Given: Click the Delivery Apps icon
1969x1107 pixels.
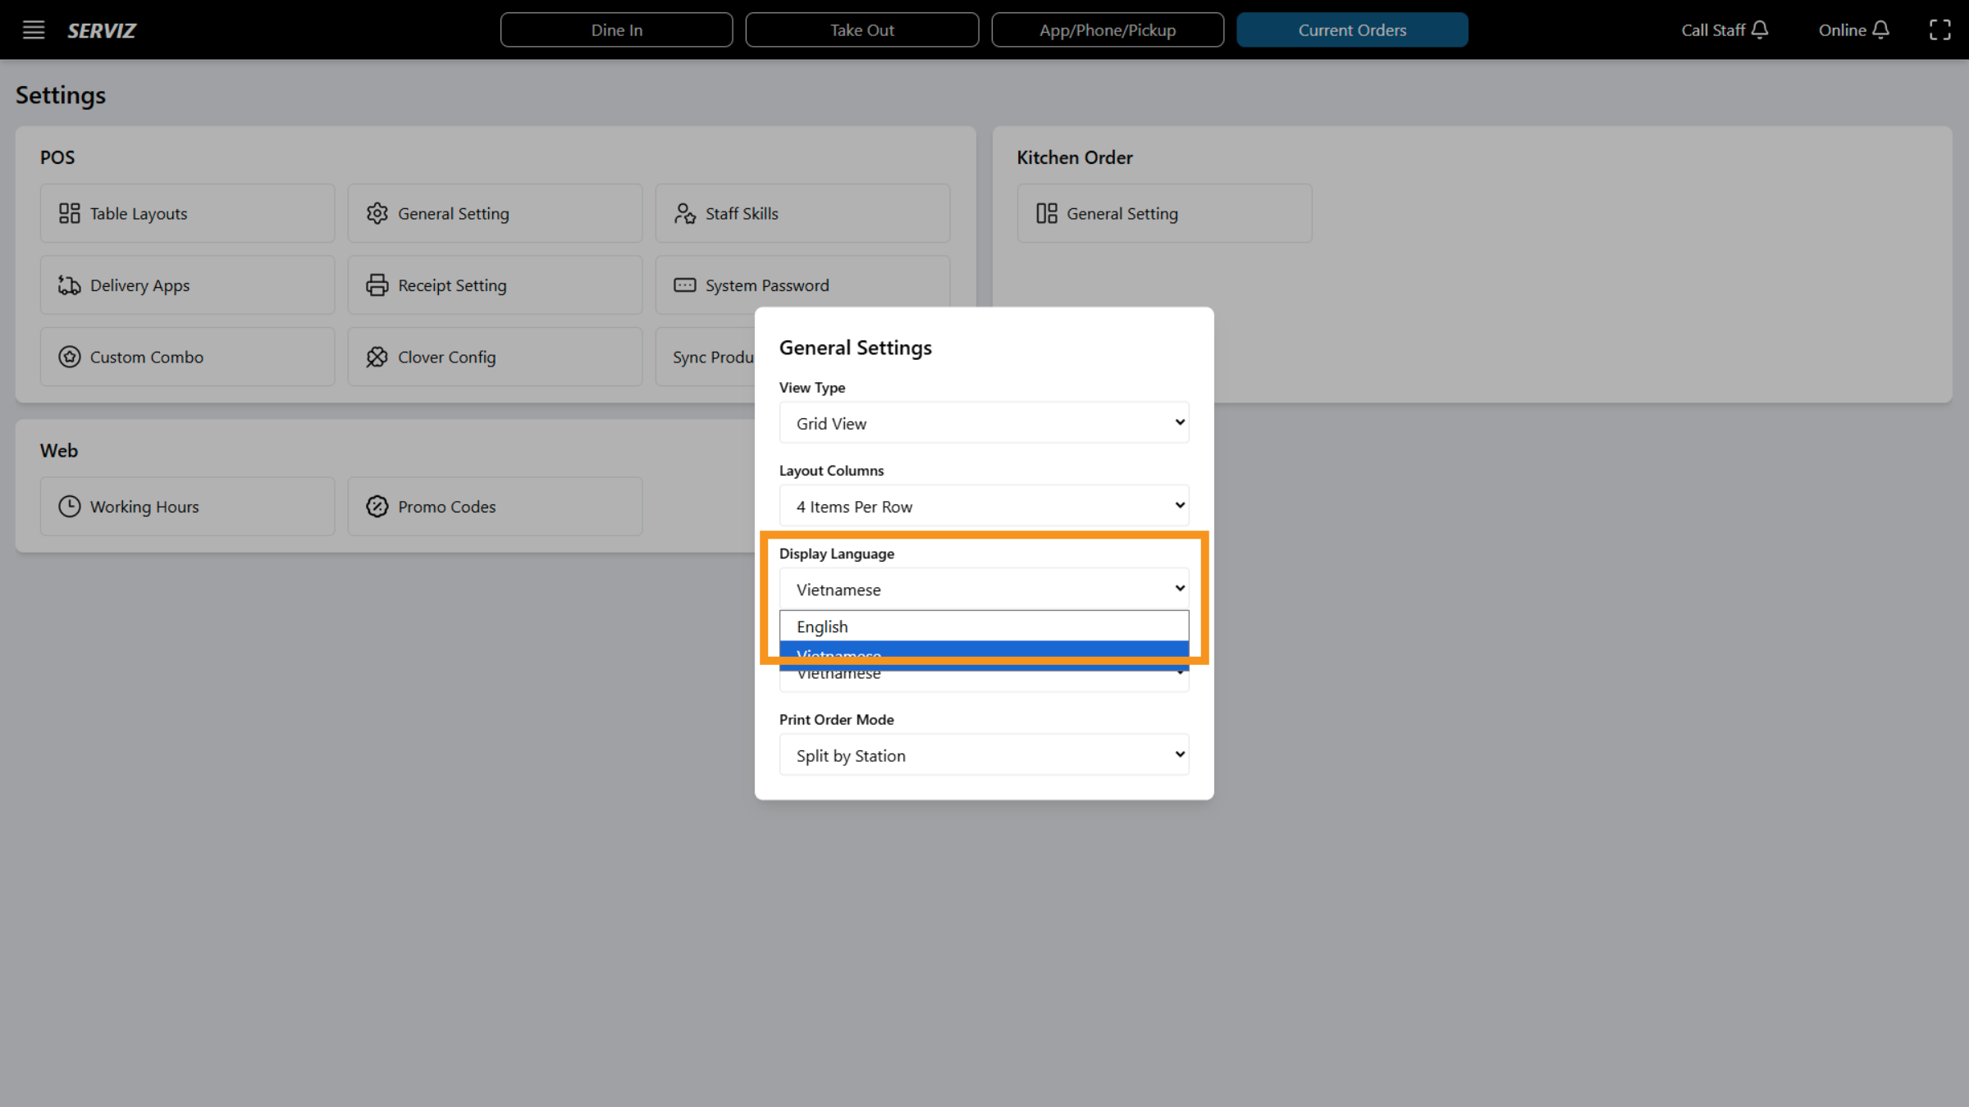Looking at the screenshot, I should pos(69,285).
